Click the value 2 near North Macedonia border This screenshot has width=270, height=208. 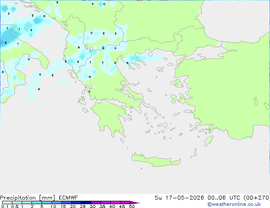[103, 48]
